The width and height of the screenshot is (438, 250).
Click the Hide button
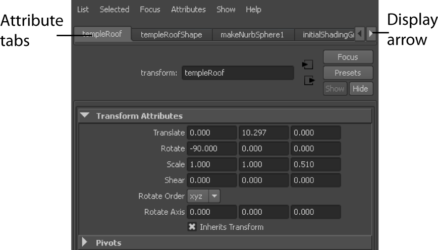point(360,89)
